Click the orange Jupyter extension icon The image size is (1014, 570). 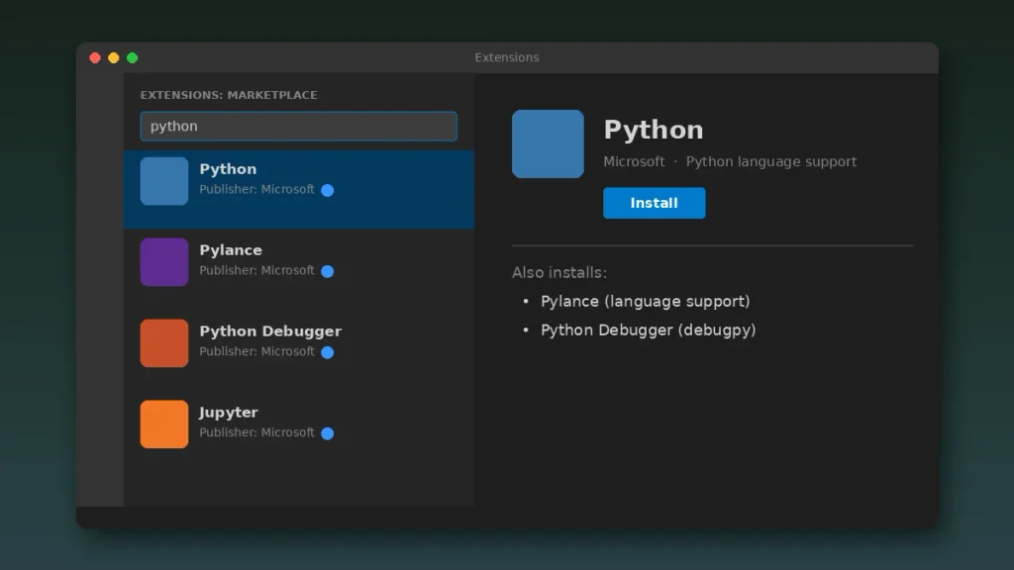click(164, 424)
